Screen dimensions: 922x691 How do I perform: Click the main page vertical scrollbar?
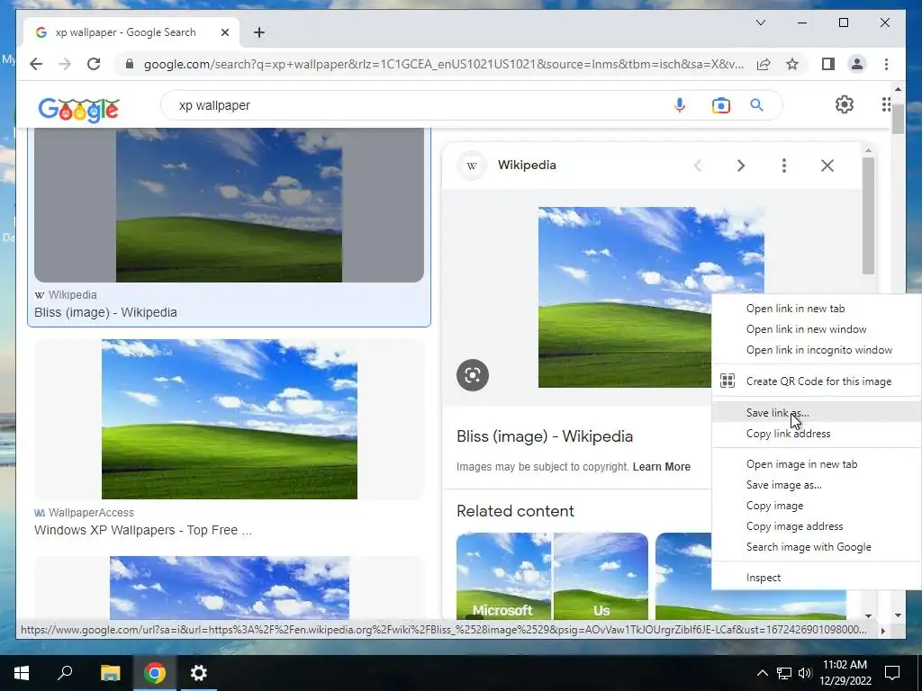coord(898,120)
